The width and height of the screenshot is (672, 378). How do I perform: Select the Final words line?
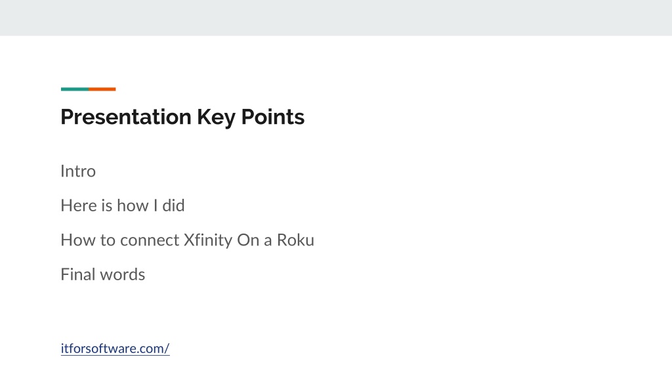click(103, 274)
